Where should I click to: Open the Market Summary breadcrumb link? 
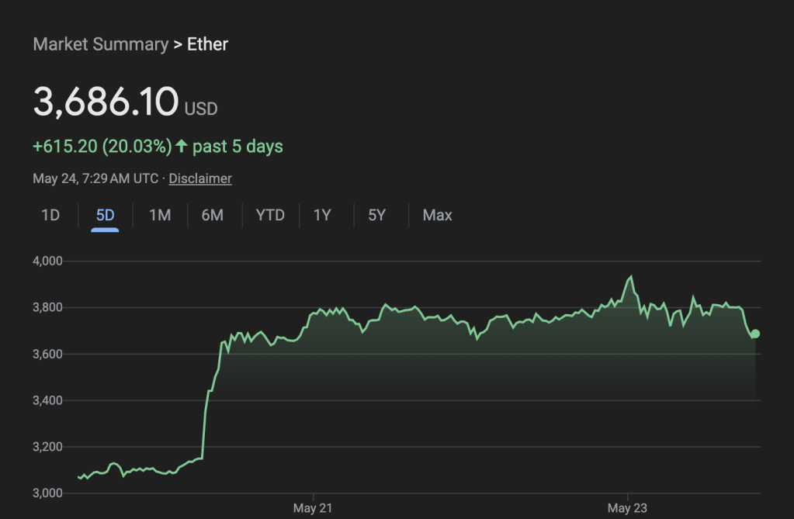(100, 44)
